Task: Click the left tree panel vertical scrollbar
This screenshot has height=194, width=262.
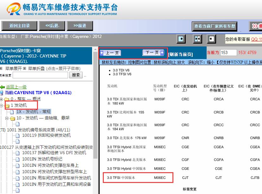Action: (96, 105)
